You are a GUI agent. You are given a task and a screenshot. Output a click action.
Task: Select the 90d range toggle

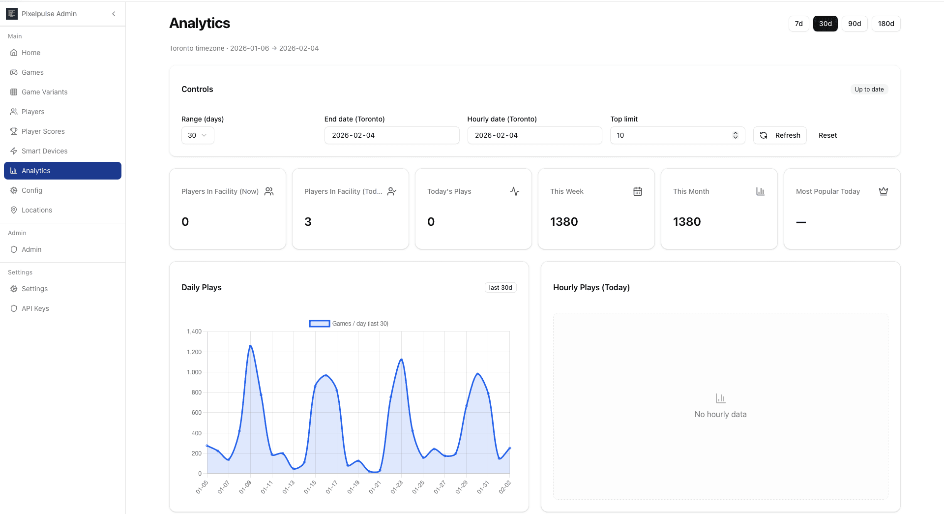(x=854, y=24)
